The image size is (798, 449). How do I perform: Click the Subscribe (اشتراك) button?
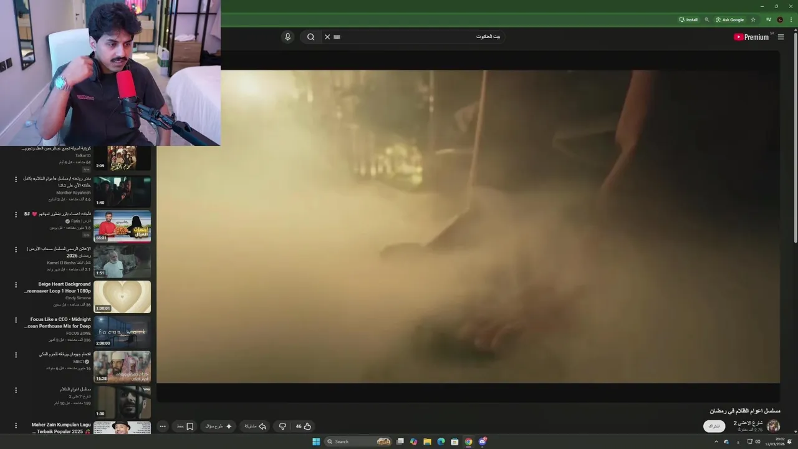(714, 427)
